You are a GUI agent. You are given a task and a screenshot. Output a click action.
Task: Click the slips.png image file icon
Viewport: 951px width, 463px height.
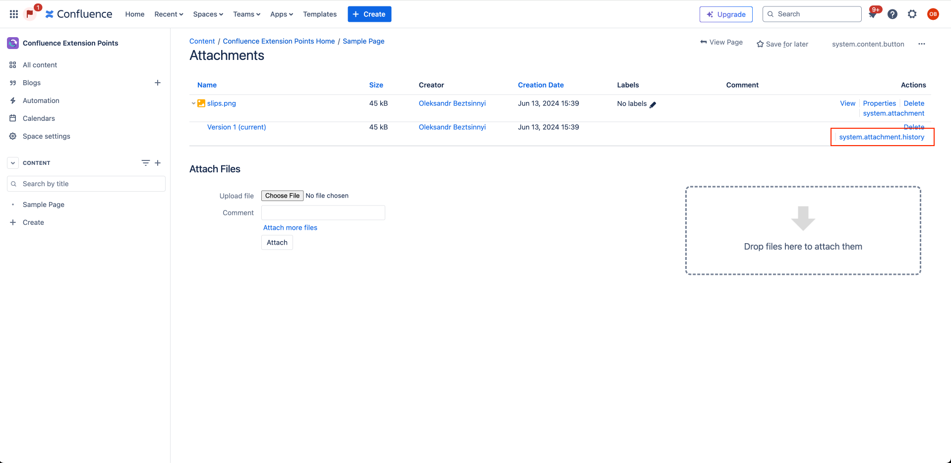(x=201, y=103)
